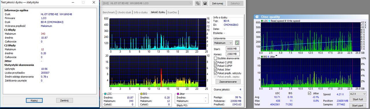Image resolution: width=370 pixels, height=109 pixels.
Task: Click the green refresh icon next to Maksimum
Action: [x=237, y=43]
